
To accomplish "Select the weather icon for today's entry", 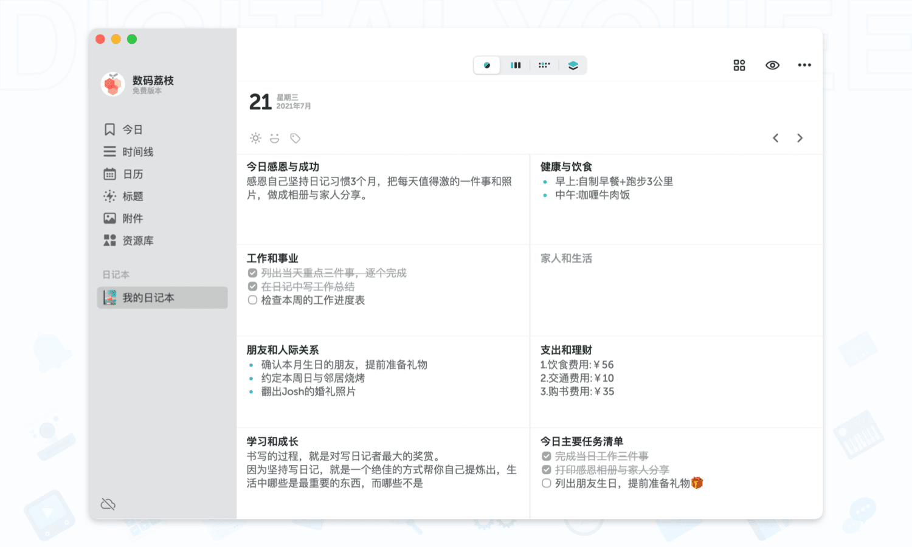I will [x=255, y=138].
